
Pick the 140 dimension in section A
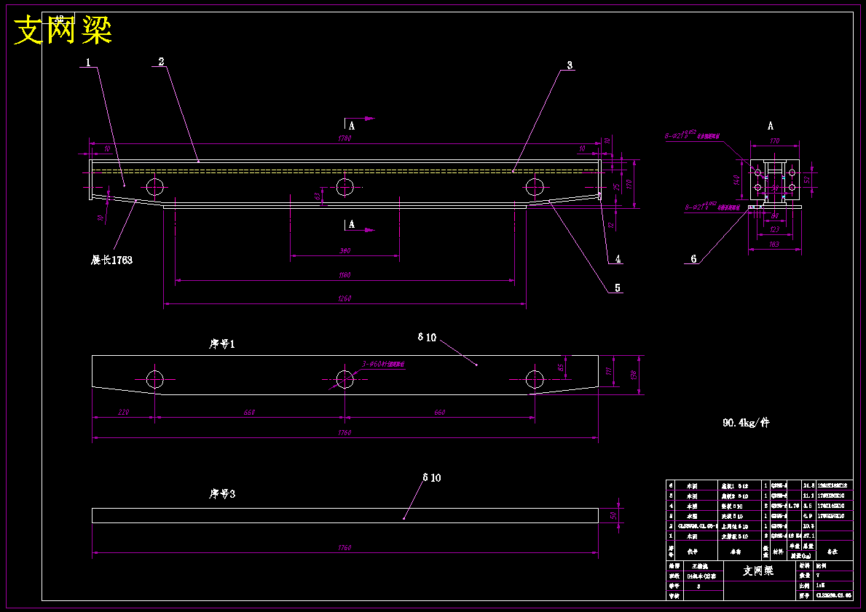[736, 179]
